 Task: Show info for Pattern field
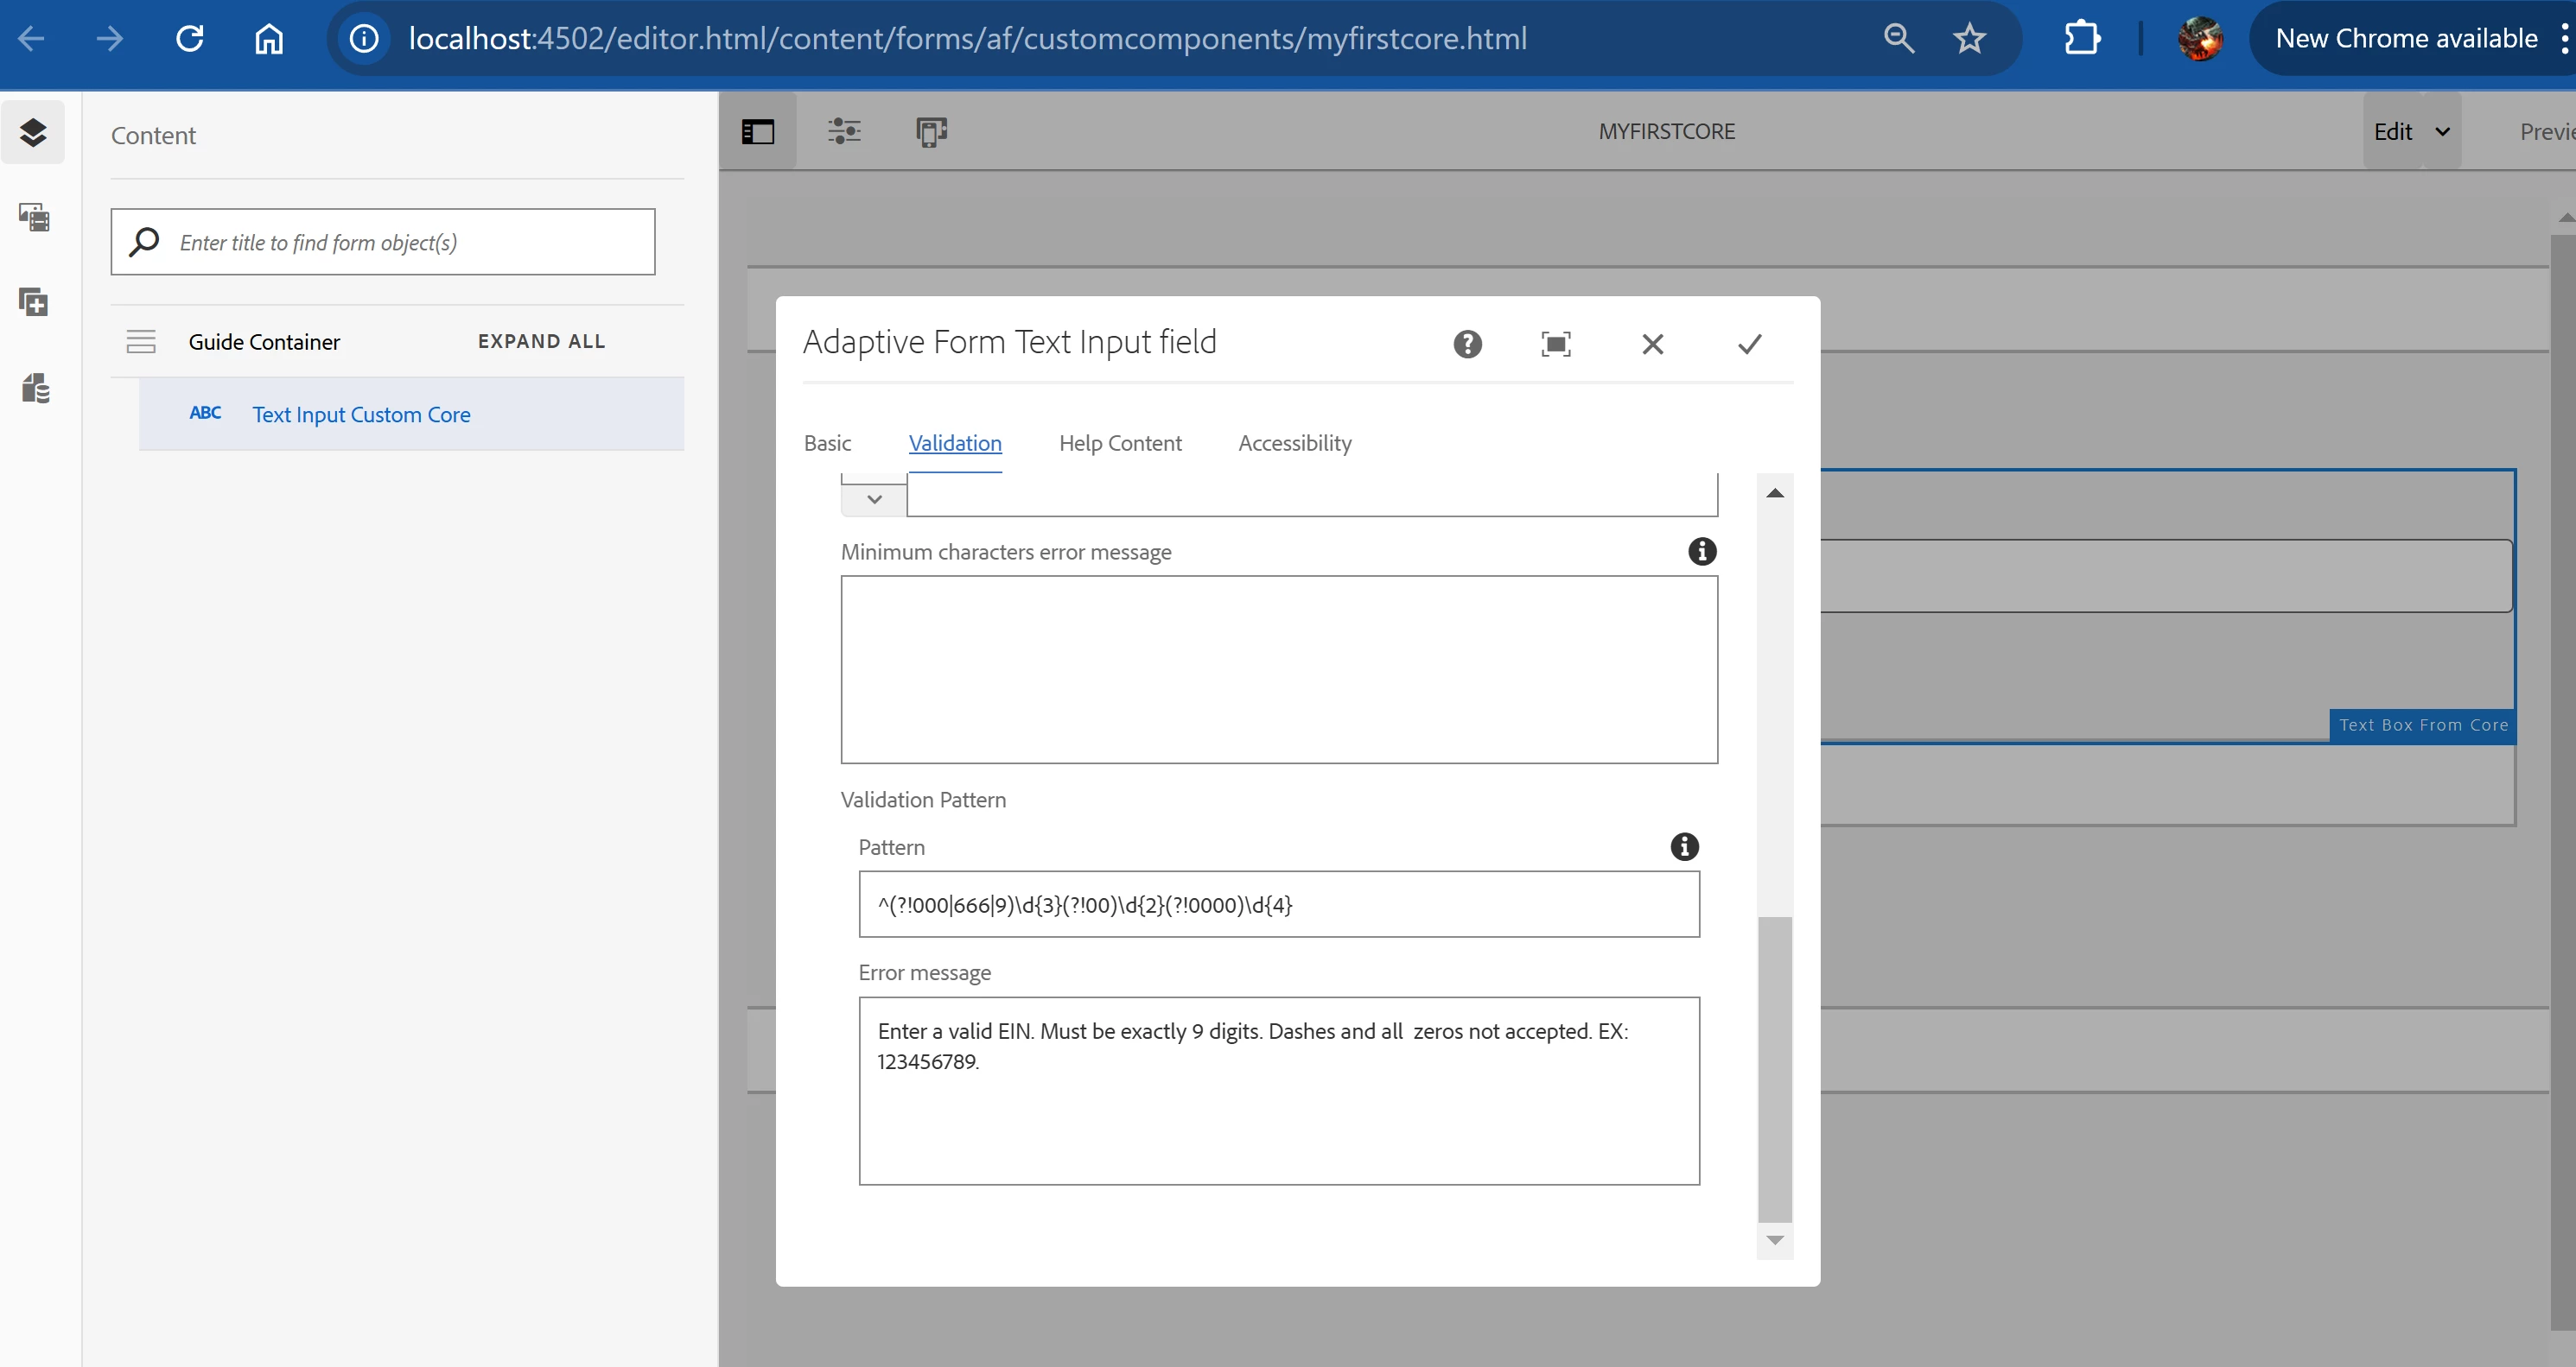tap(1684, 846)
